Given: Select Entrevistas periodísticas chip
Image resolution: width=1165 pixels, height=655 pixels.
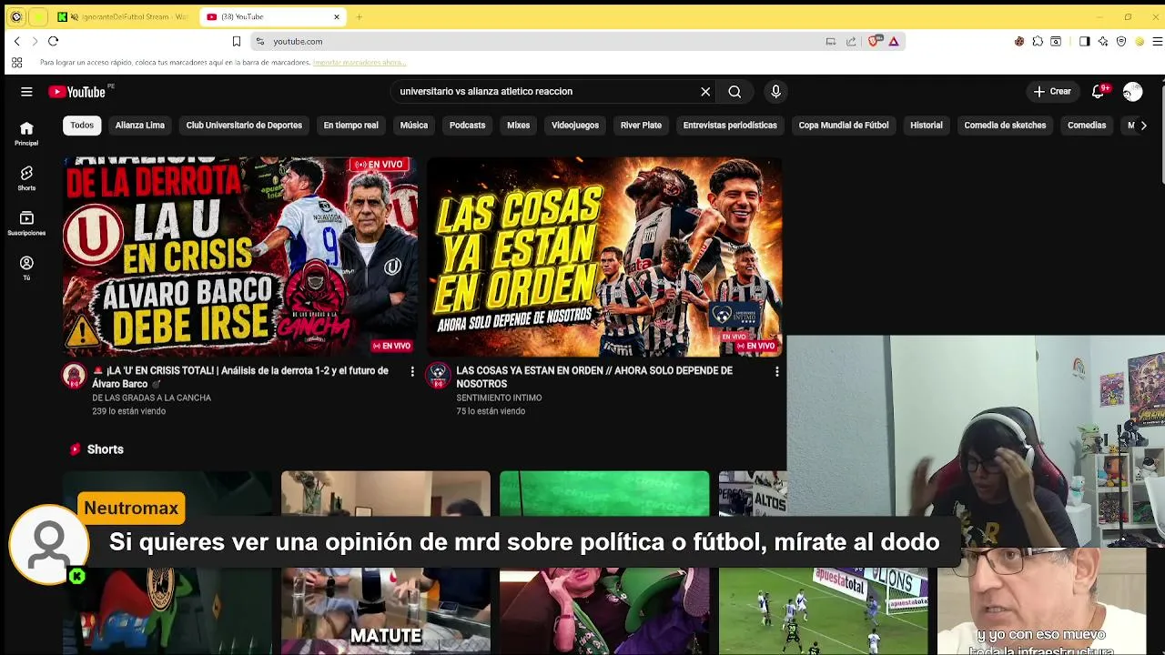Looking at the screenshot, I should point(730,126).
